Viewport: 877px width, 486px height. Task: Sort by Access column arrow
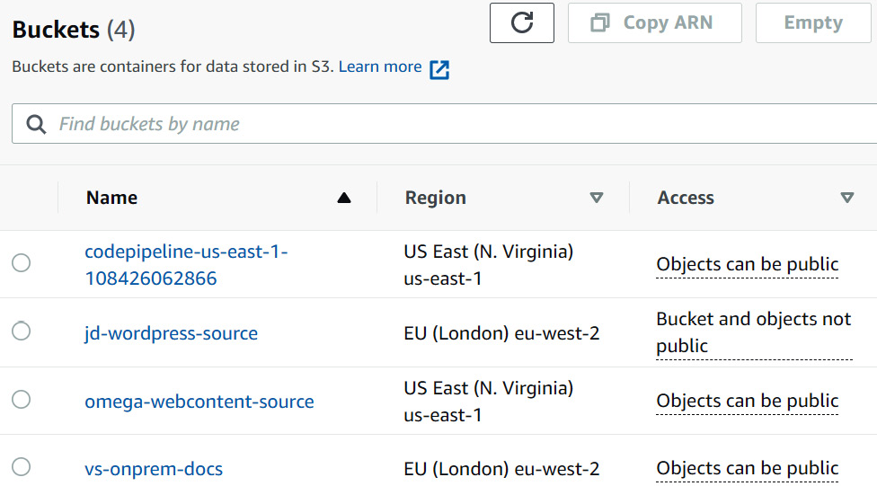[847, 198]
